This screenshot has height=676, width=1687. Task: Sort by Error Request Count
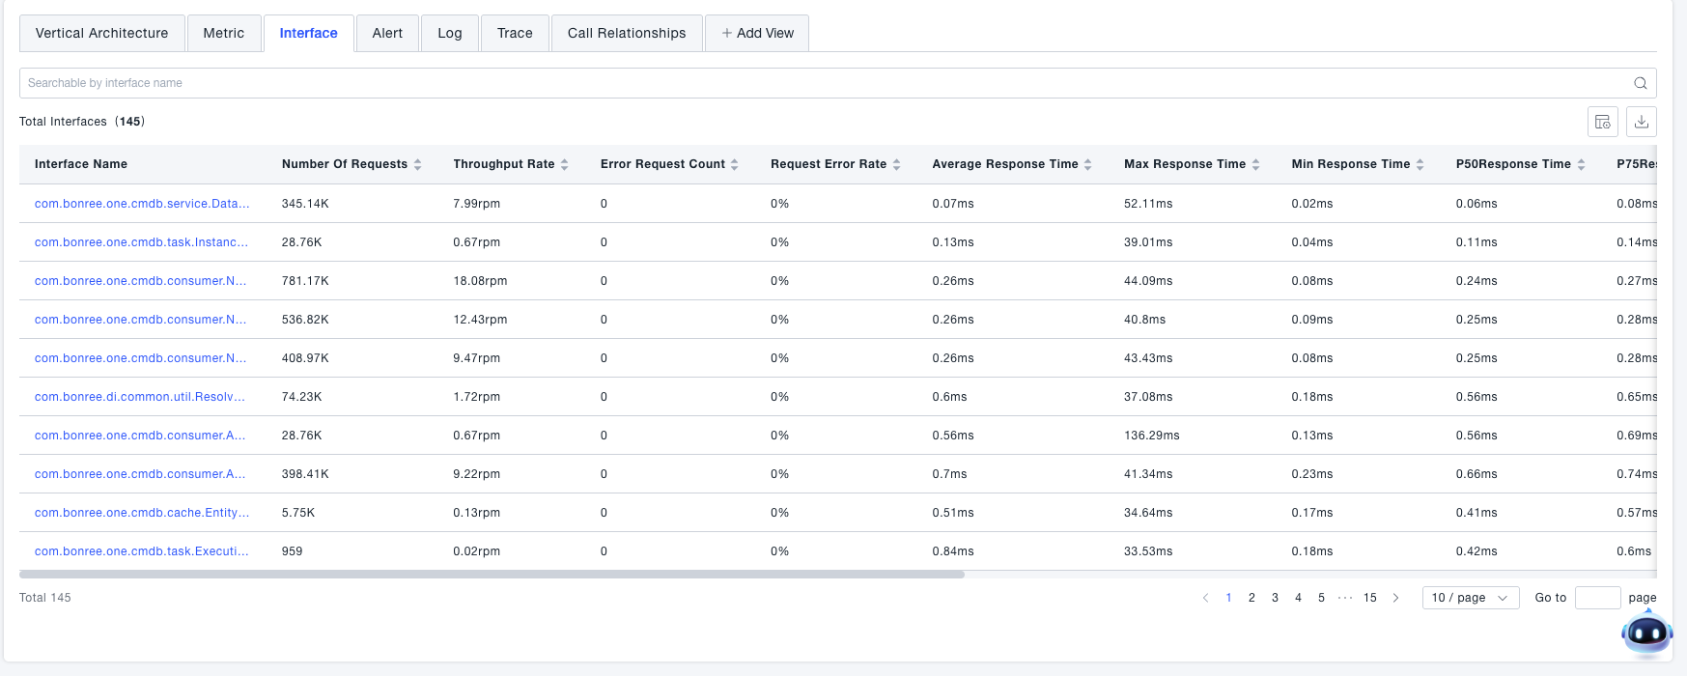pos(734,164)
